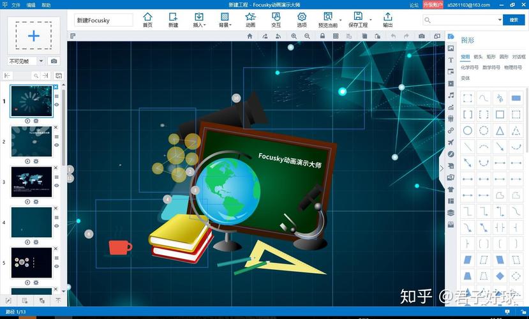Click the home view icon in canvas toolbar

(250, 36)
